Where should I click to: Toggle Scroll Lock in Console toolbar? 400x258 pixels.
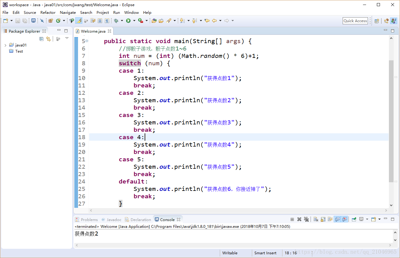323,219
